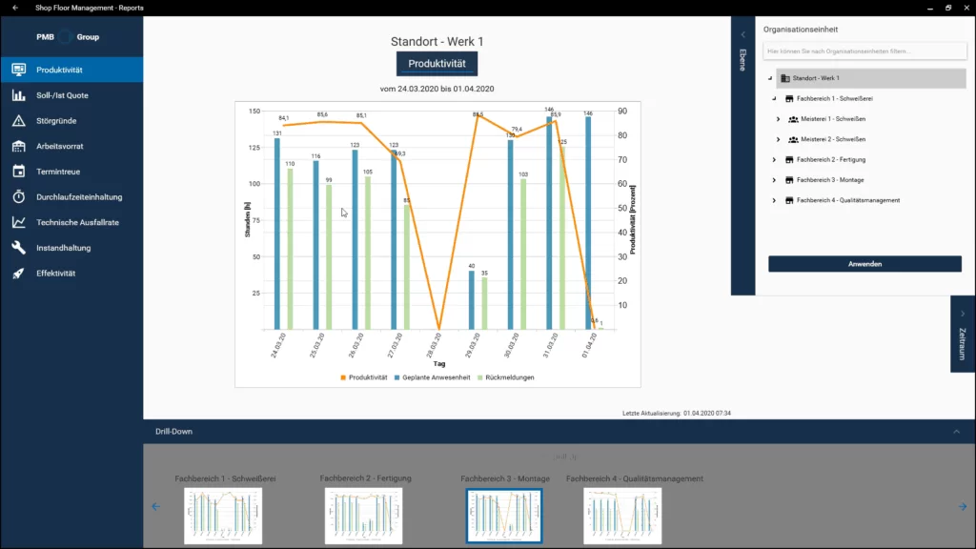
Task: Open the Effektivität rocket icon
Action: [x=18, y=274]
